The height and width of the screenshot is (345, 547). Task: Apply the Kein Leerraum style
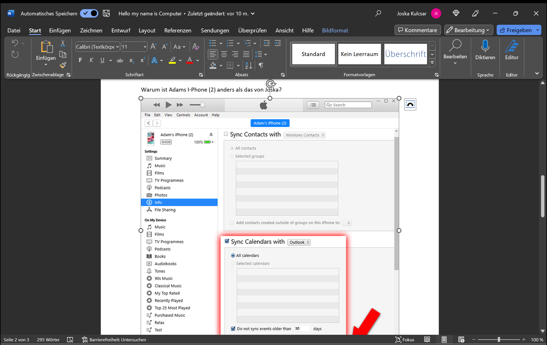pyautogui.click(x=359, y=54)
